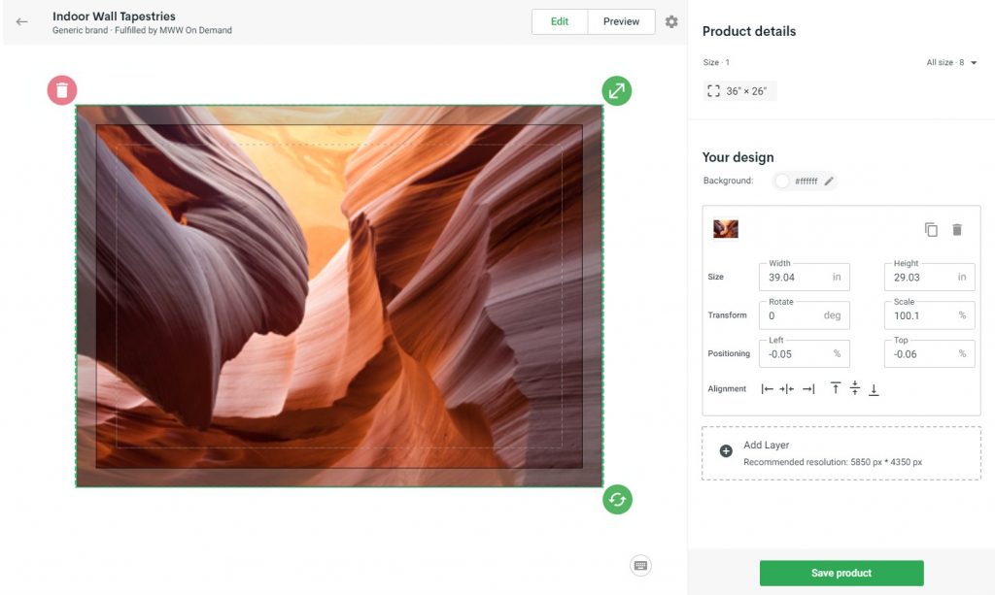Align design to top edge
This screenshot has width=995, height=595.
(x=836, y=389)
